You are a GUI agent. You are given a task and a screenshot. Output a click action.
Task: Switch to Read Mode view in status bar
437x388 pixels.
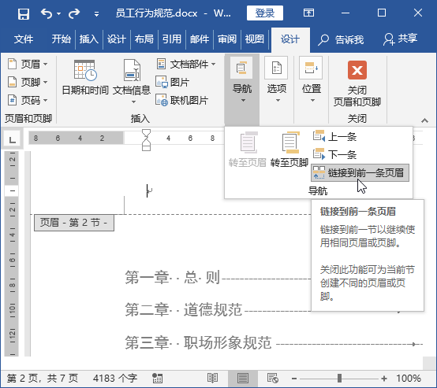212,379
